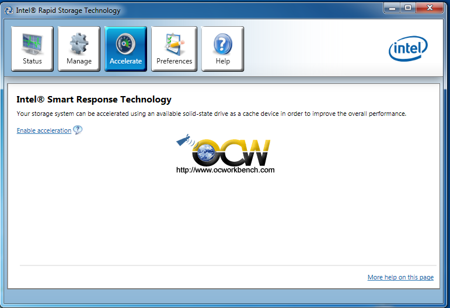Screen dimensions: 450x308
Task: Open the Preferences section
Action: pyautogui.click(x=174, y=49)
